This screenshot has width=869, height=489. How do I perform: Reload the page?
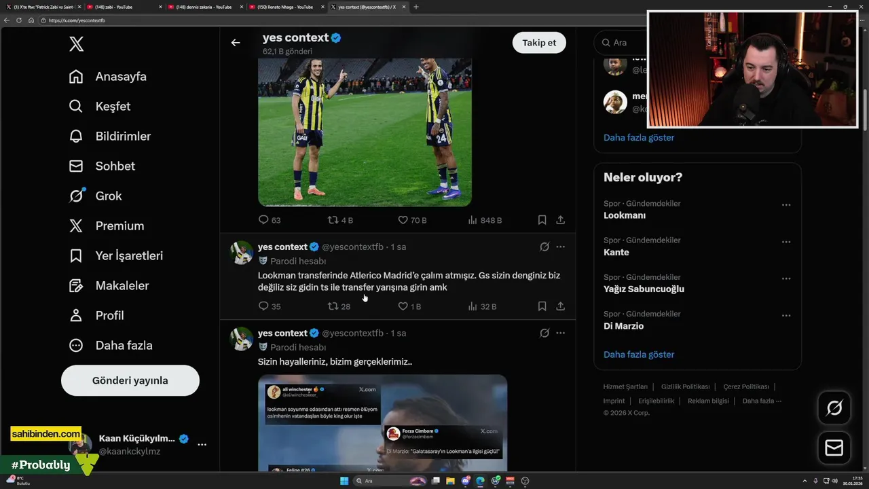pyautogui.click(x=19, y=20)
